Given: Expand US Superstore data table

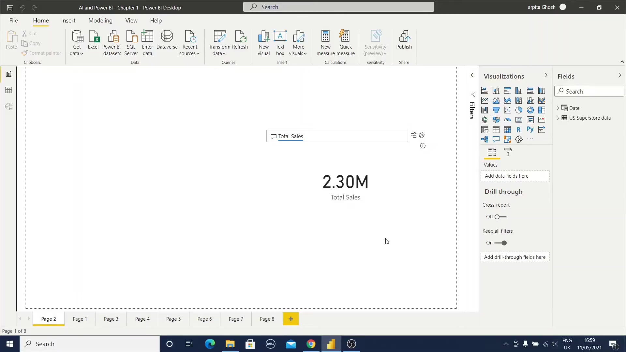Looking at the screenshot, I should coord(558,118).
